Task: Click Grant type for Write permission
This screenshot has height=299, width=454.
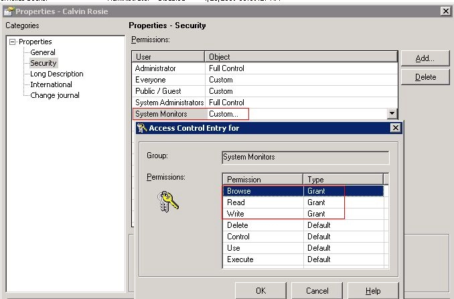Action: (316, 214)
